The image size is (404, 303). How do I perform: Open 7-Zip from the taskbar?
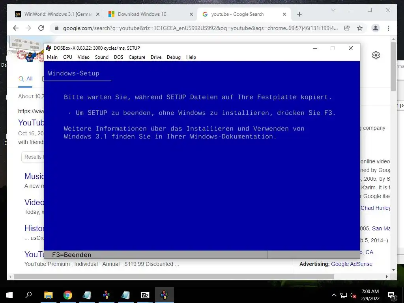click(x=145, y=295)
